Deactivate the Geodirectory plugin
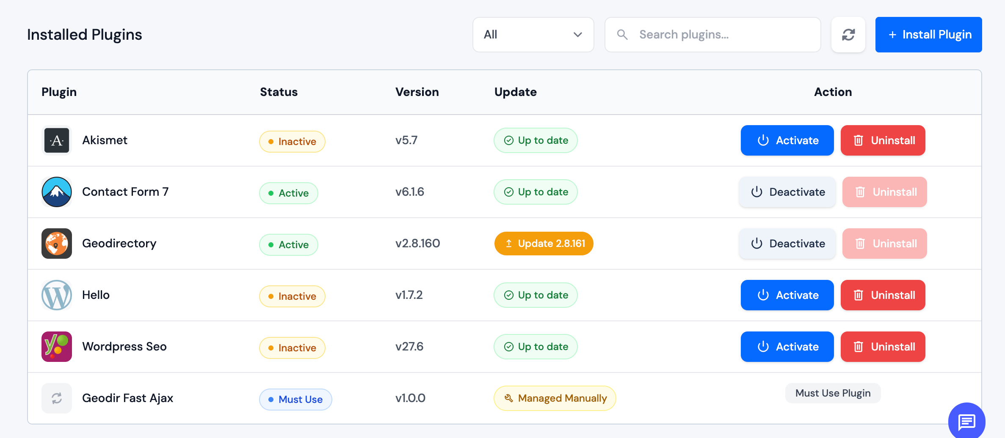This screenshot has width=1005, height=438. pyautogui.click(x=787, y=244)
